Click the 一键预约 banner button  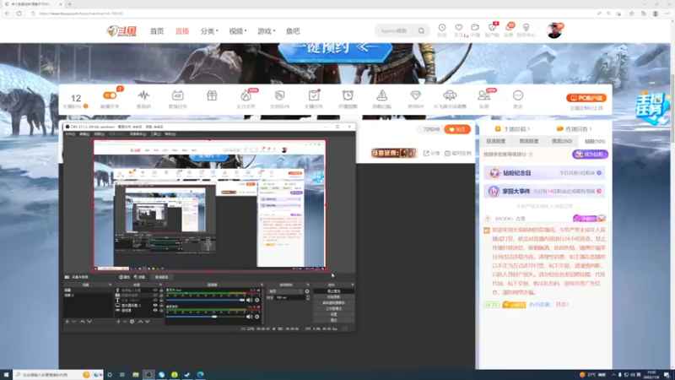(336, 48)
